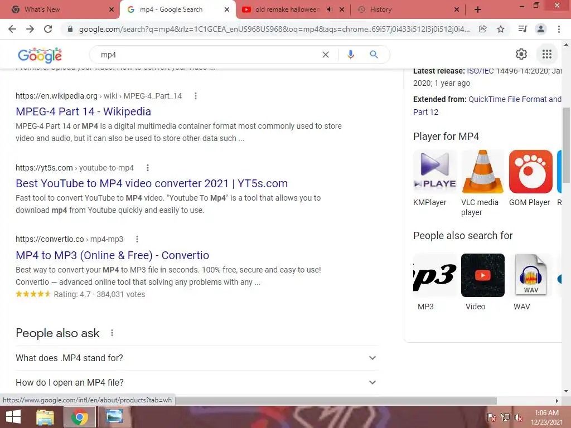Open options for the convertio.co result
The height and width of the screenshot is (428, 571).
tap(137, 239)
